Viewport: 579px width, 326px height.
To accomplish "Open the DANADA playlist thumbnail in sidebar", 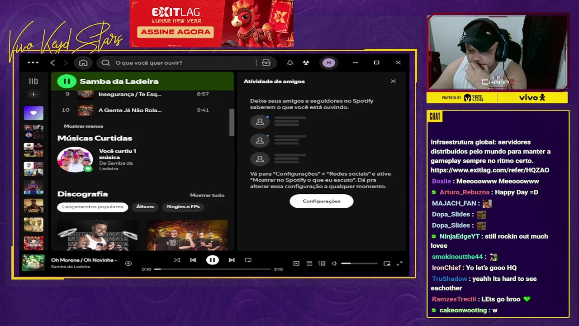I will point(33,243).
